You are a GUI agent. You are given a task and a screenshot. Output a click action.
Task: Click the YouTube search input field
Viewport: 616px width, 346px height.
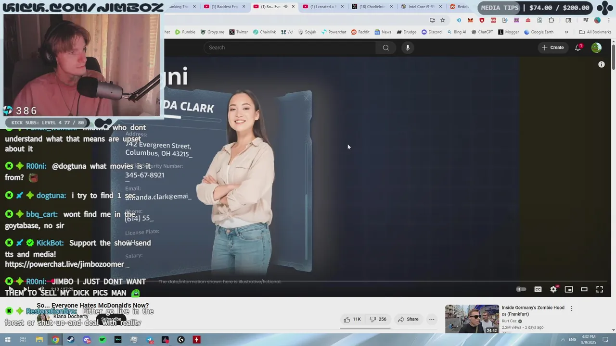(290, 48)
